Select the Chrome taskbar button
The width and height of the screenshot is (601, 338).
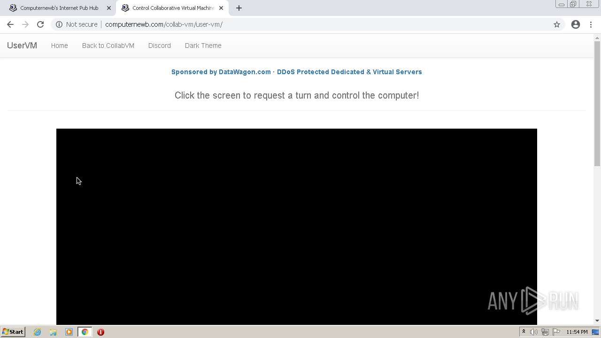[x=85, y=332]
